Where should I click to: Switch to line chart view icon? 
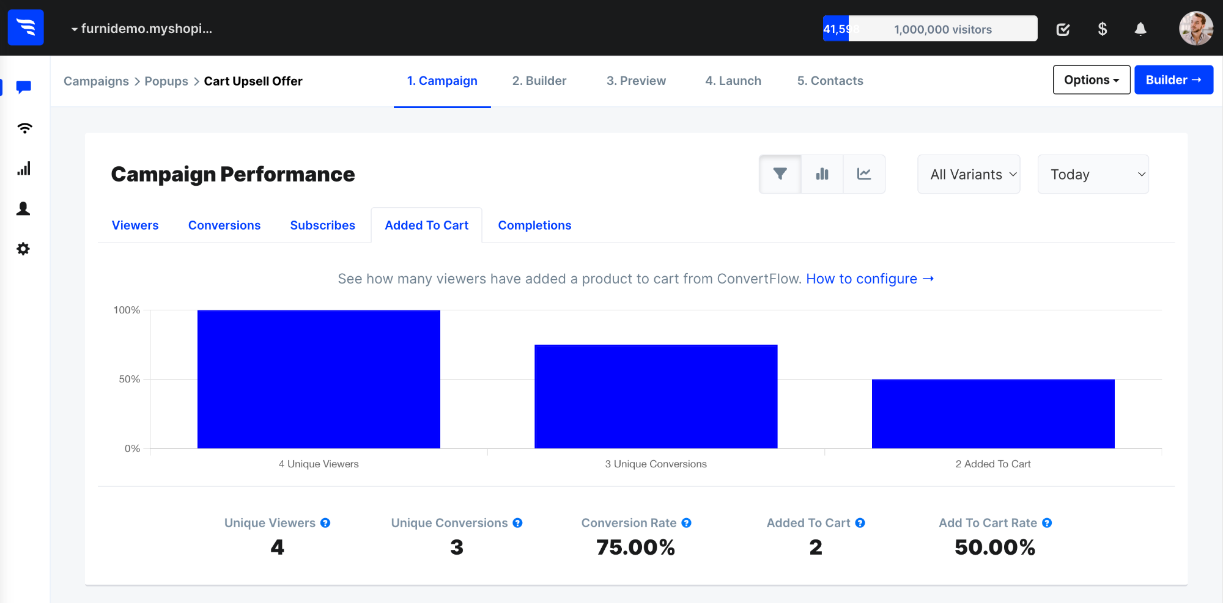[x=864, y=174]
